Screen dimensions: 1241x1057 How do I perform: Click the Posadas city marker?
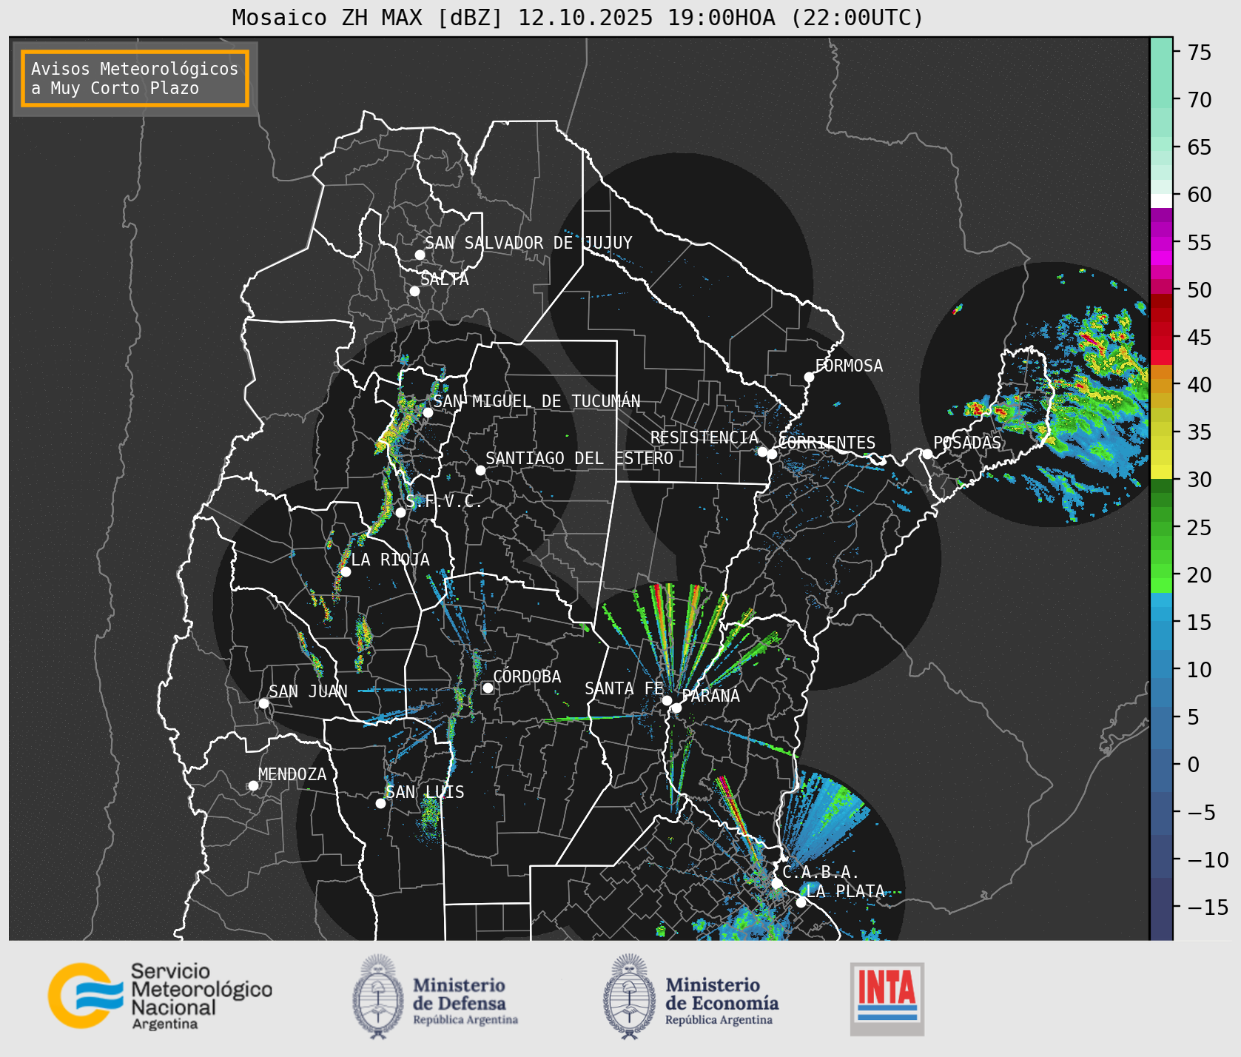pos(927,454)
